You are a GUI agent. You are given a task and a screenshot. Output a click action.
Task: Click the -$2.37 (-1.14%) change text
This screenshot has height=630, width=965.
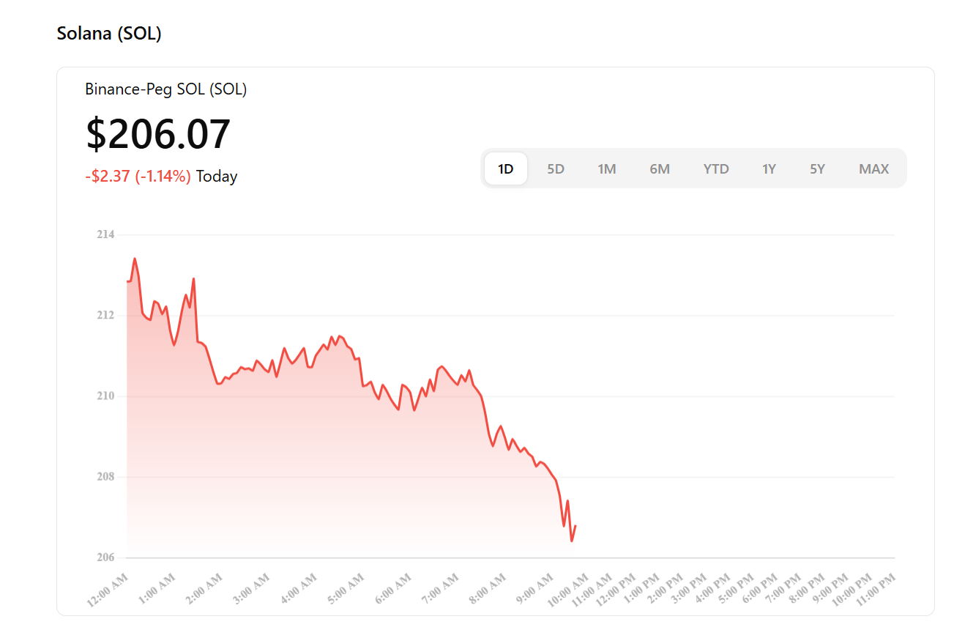point(138,177)
